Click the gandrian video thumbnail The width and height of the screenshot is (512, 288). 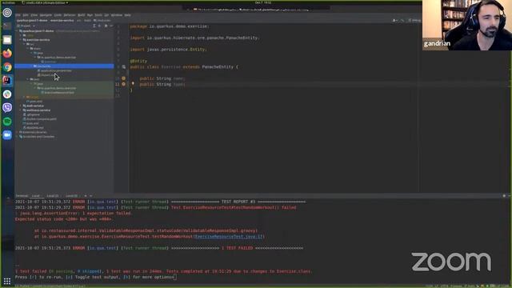pos(467,25)
